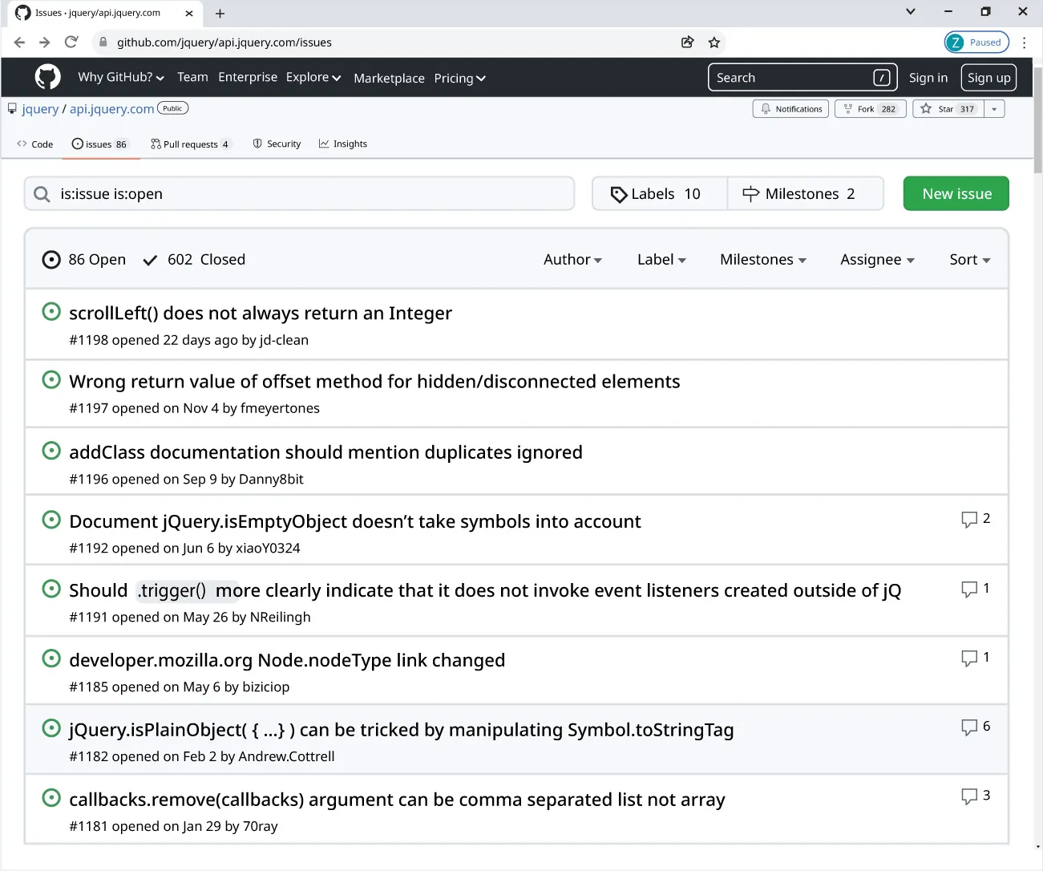Open the Sort dropdown menu
This screenshot has width=1043, height=871.
pos(968,259)
